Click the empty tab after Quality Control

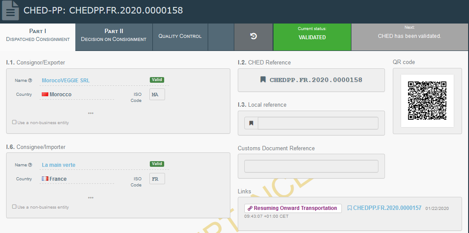click(221, 37)
